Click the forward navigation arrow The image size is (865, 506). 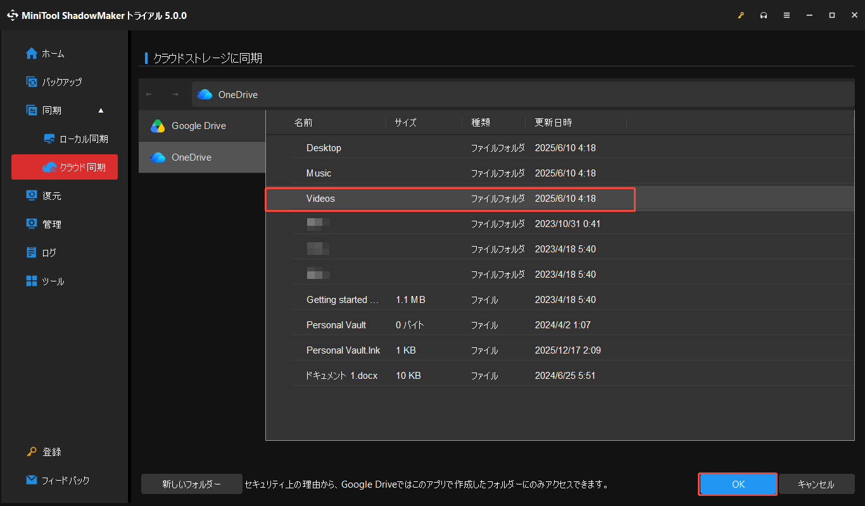[175, 94]
